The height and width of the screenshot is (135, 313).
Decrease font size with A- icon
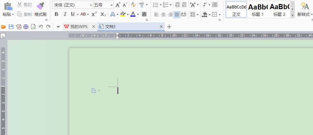125,5
